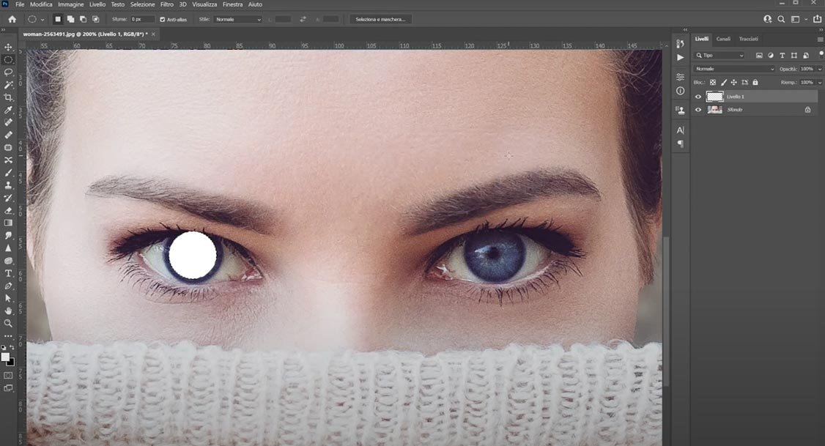Open the Actions panel play icon
Viewport: 825px width, 446px height.
[681, 57]
